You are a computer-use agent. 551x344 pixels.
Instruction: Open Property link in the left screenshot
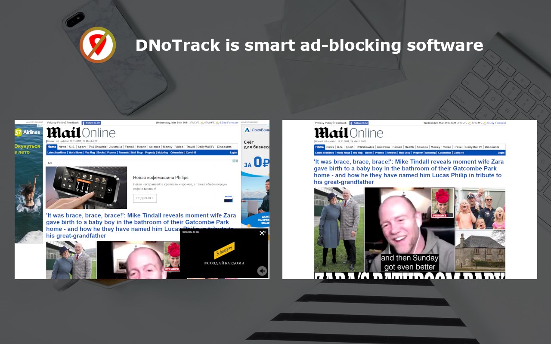(150, 153)
